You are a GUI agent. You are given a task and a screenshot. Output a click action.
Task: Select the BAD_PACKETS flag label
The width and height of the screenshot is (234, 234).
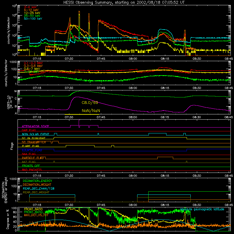click(x=32, y=170)
